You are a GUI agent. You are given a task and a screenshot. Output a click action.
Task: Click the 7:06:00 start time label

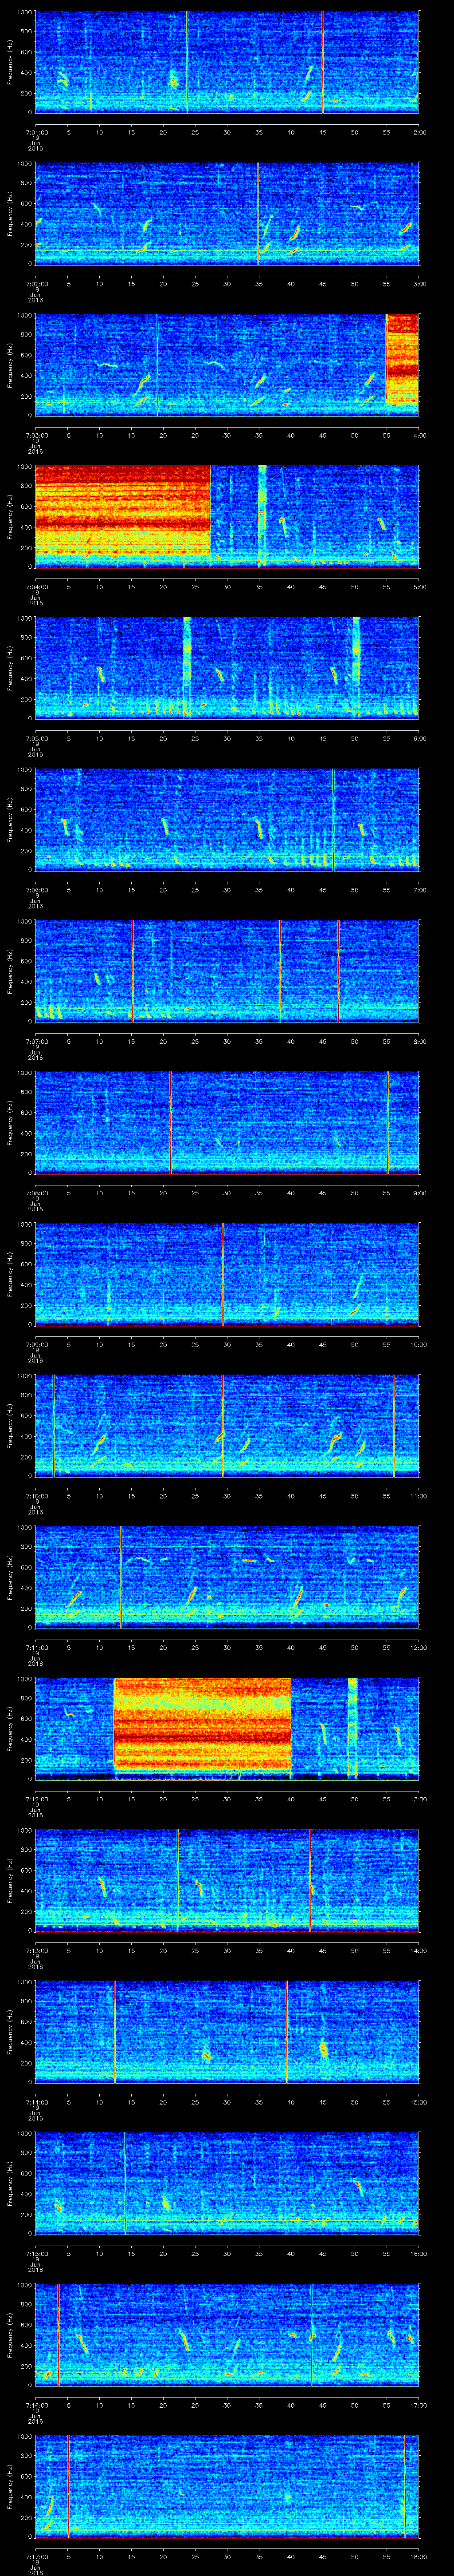click(36, 890)
